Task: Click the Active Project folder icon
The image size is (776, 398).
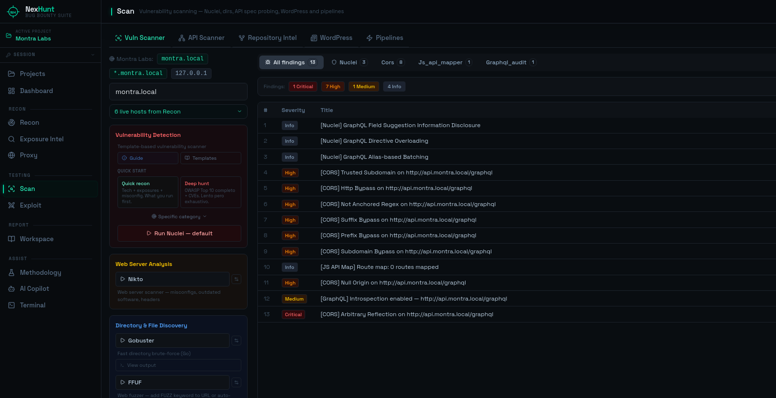Action: point(8,36)
